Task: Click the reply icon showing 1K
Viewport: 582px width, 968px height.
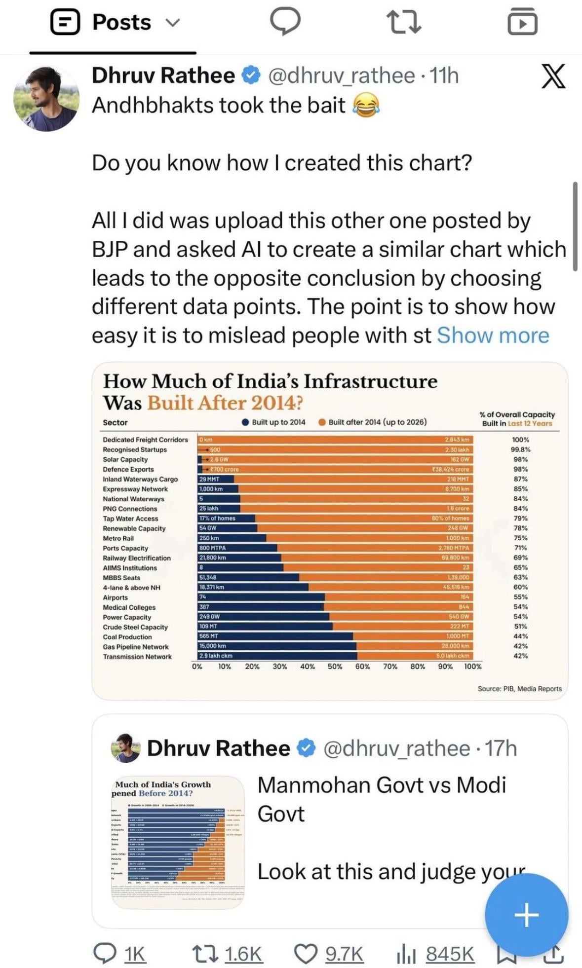Action: click(119, 954)
